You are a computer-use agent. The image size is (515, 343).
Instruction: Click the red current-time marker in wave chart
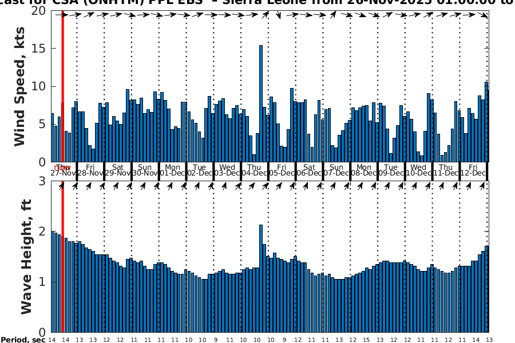[x=62, y=257]
